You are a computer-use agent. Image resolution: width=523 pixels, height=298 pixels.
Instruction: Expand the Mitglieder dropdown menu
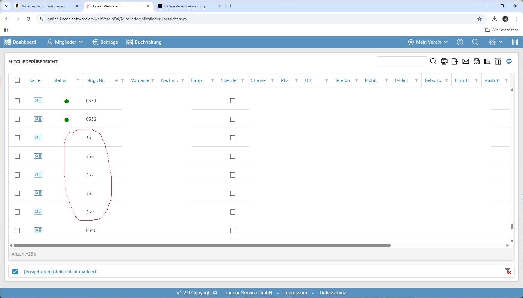point(65,42)
